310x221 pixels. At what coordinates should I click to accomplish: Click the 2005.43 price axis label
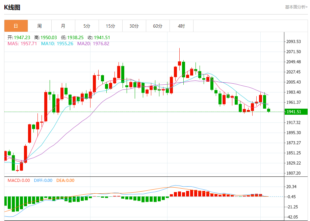pos(293,82)
